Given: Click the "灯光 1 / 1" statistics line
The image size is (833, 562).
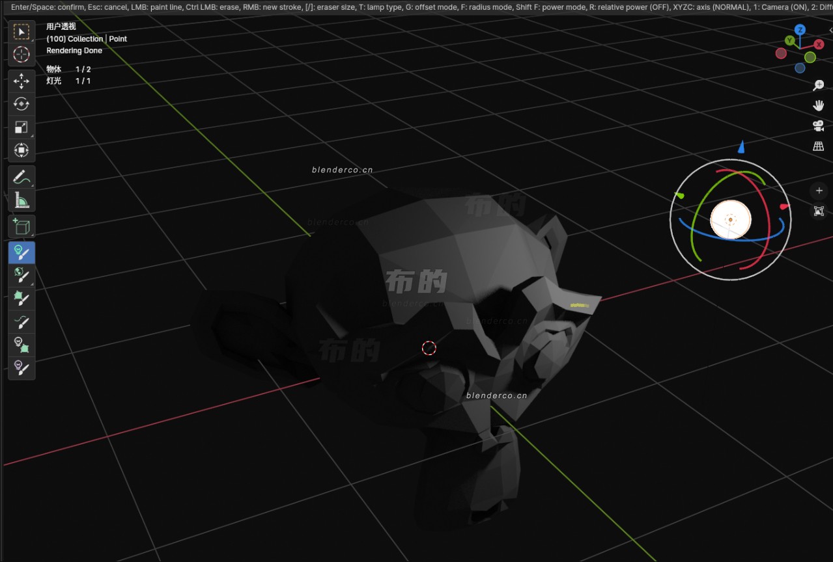Looking at the screenshot, I should tap(68, 81).
